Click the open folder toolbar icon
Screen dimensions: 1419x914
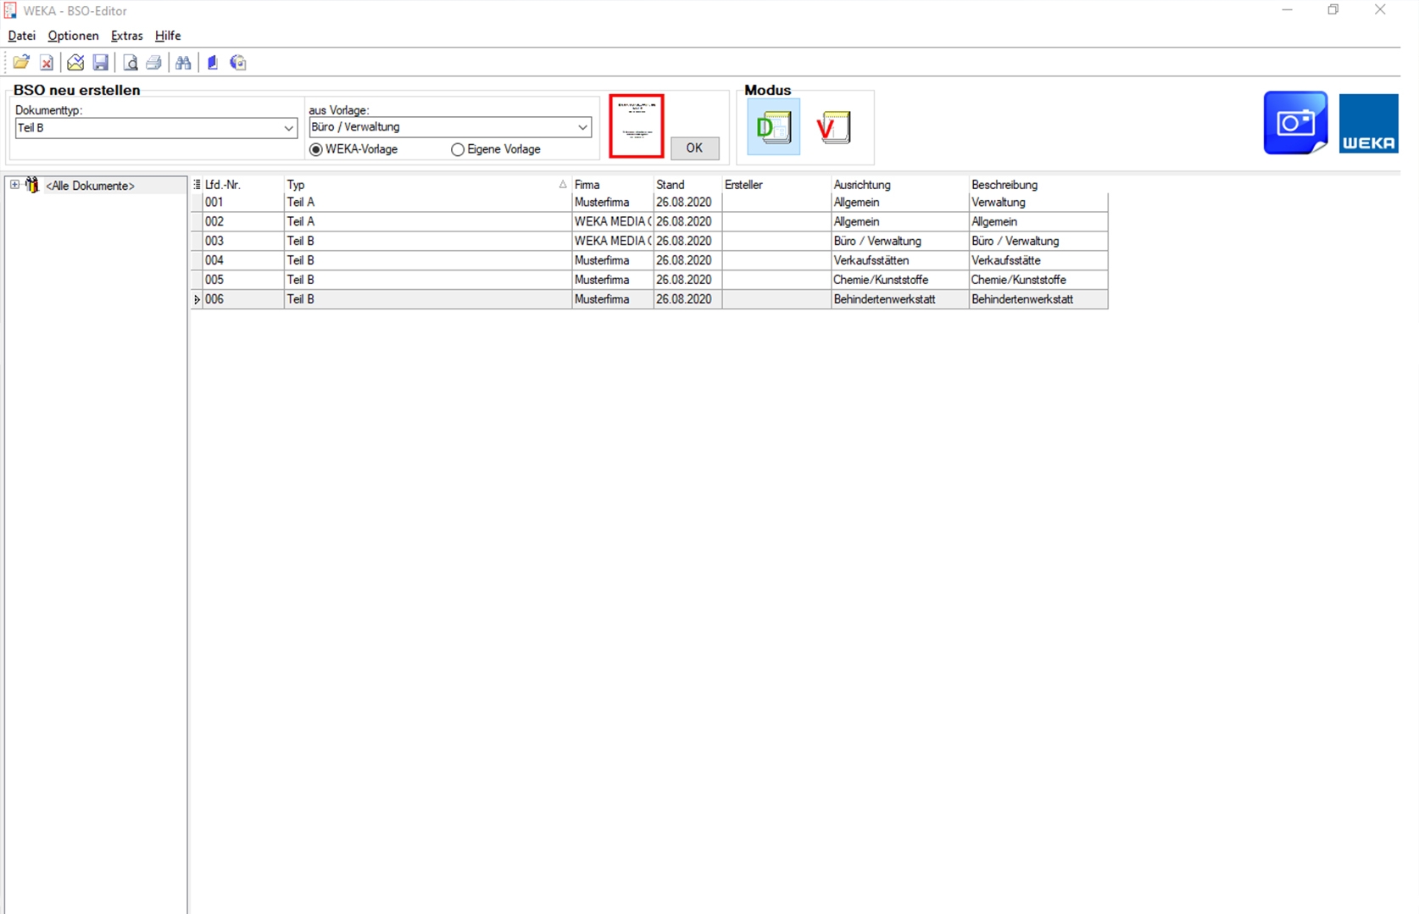pos(21,62)
